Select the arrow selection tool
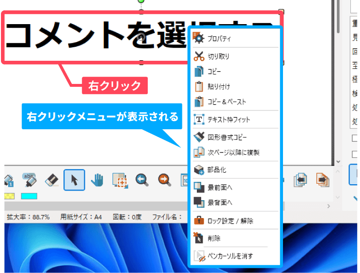This screenshot has width=360, height=273. click(x=75, y=180)
